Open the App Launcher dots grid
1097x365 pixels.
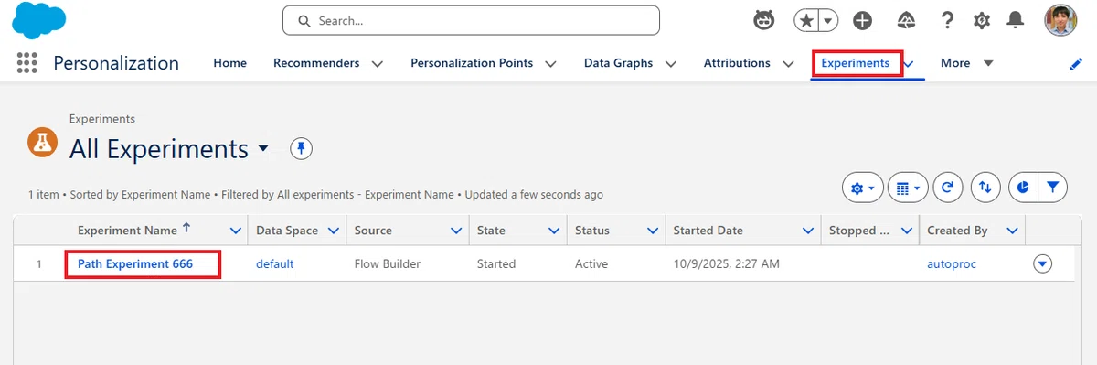pyautogui.click(x=27, y=63)
